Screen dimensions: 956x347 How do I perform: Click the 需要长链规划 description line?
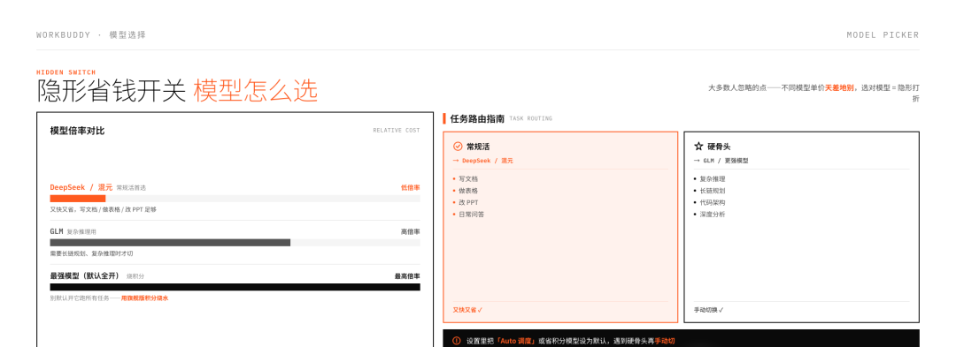(91, 253)
